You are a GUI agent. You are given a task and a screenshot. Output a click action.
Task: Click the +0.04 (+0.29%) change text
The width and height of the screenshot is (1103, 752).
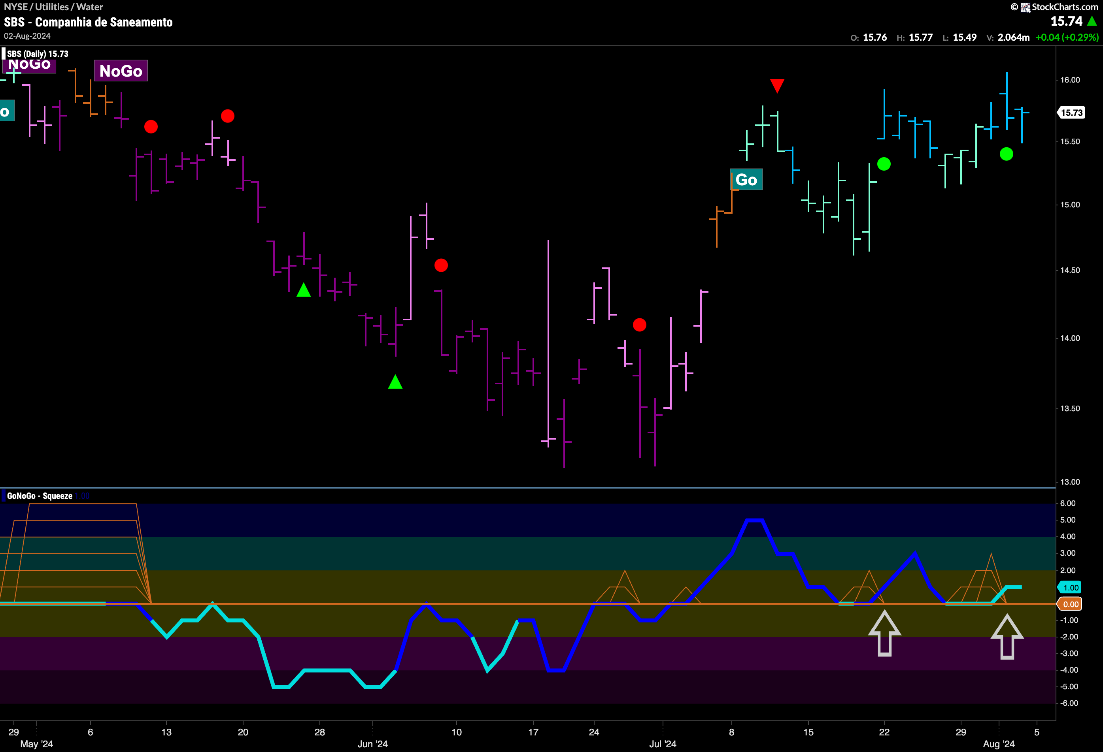(x=1067, y=38)
